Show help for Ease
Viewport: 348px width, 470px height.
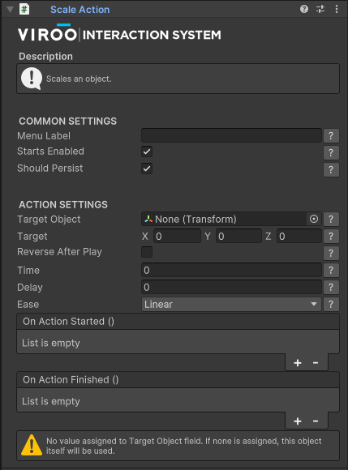[331, 305]
